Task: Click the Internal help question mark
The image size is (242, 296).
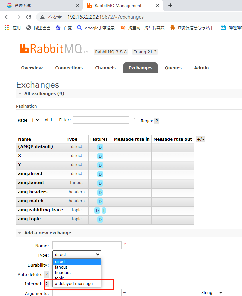Action: pyautogui.click(x=47, y=284)
